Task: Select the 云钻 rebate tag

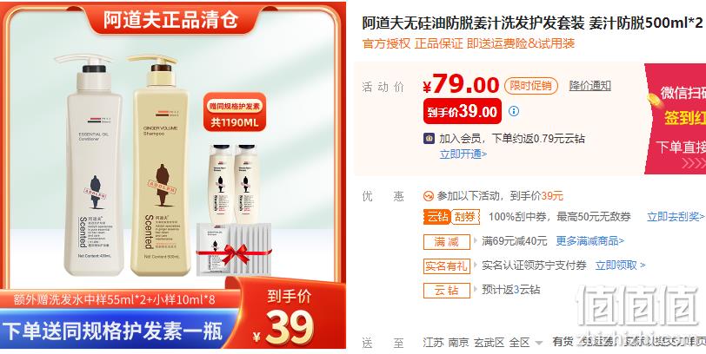Action: 447,291
